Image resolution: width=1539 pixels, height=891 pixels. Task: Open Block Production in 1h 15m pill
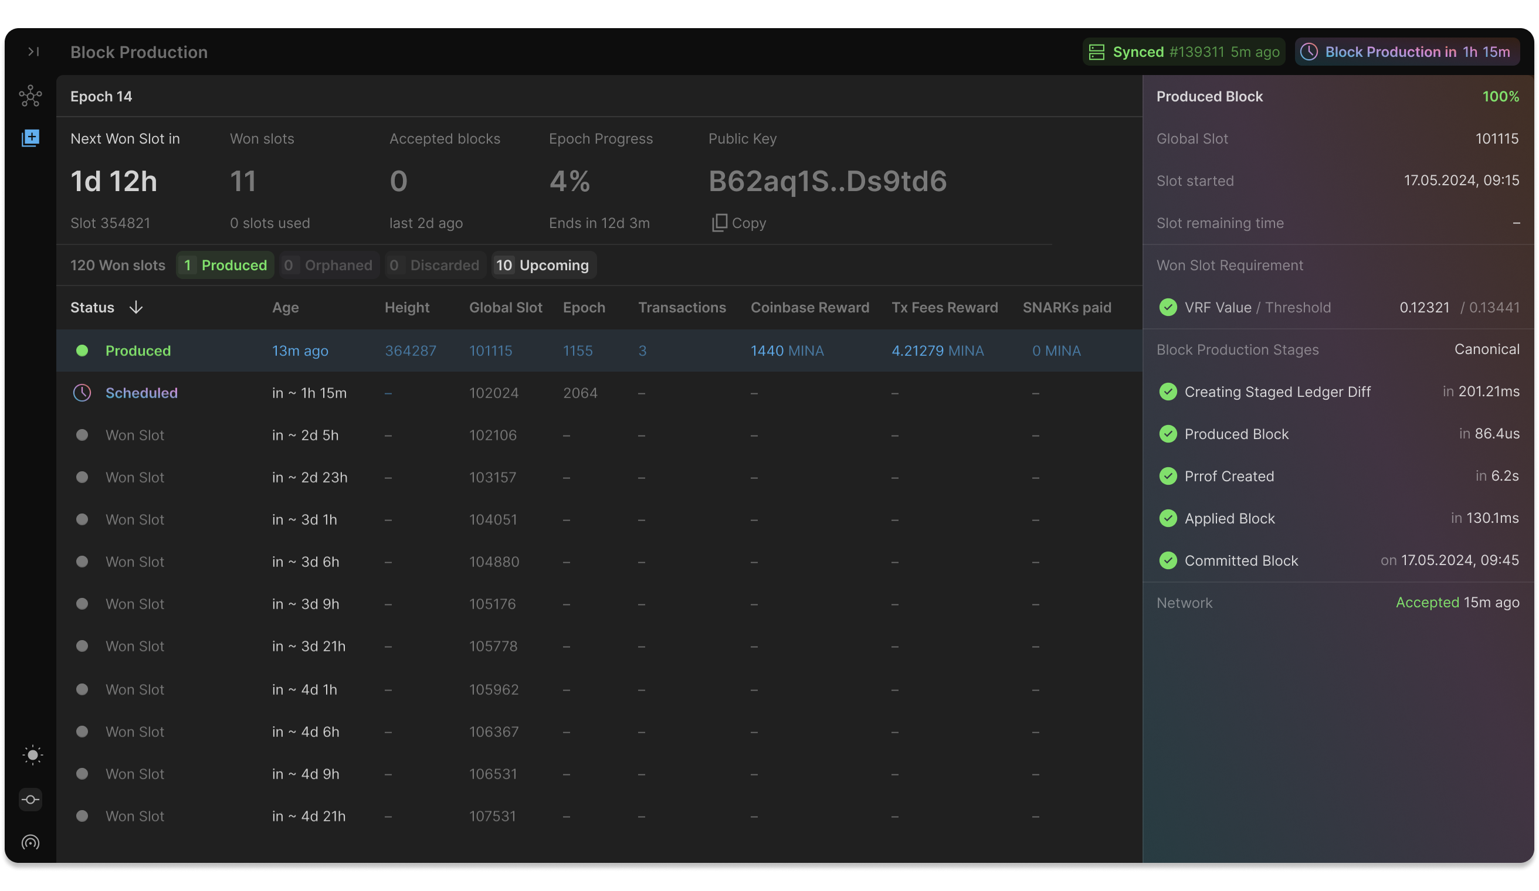click(1407, 52)
